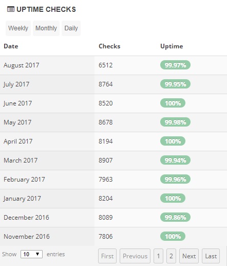Sort table by Date column header
Screen dimensions: 227x266
[11, 46]
